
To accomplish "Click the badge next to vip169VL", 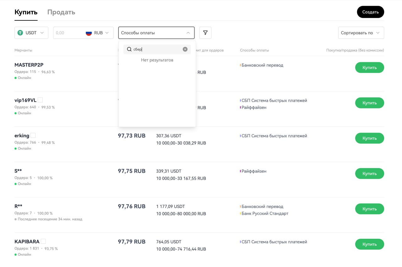I will (x=40, y=100).
